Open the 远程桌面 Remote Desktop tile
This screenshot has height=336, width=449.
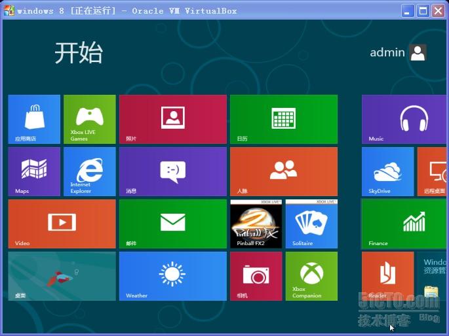tap(432, 171)
